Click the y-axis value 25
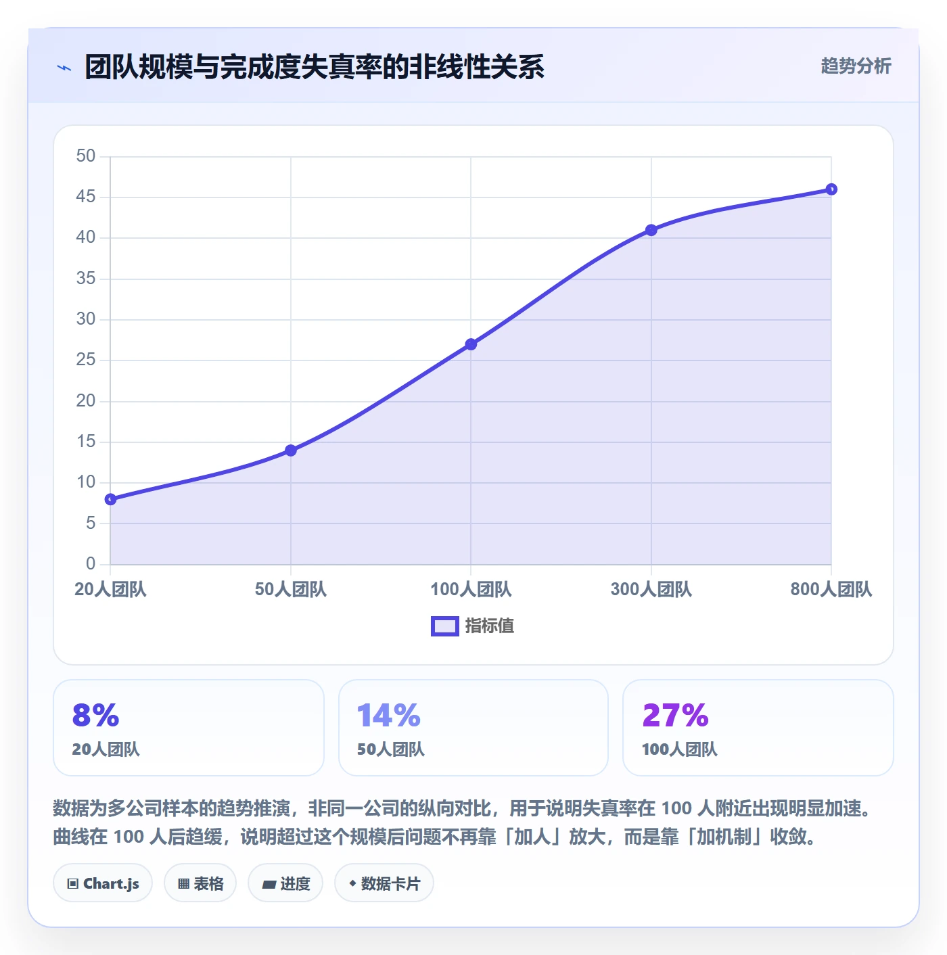This screenshot has height=955, width=947. (x=86, y=360)
